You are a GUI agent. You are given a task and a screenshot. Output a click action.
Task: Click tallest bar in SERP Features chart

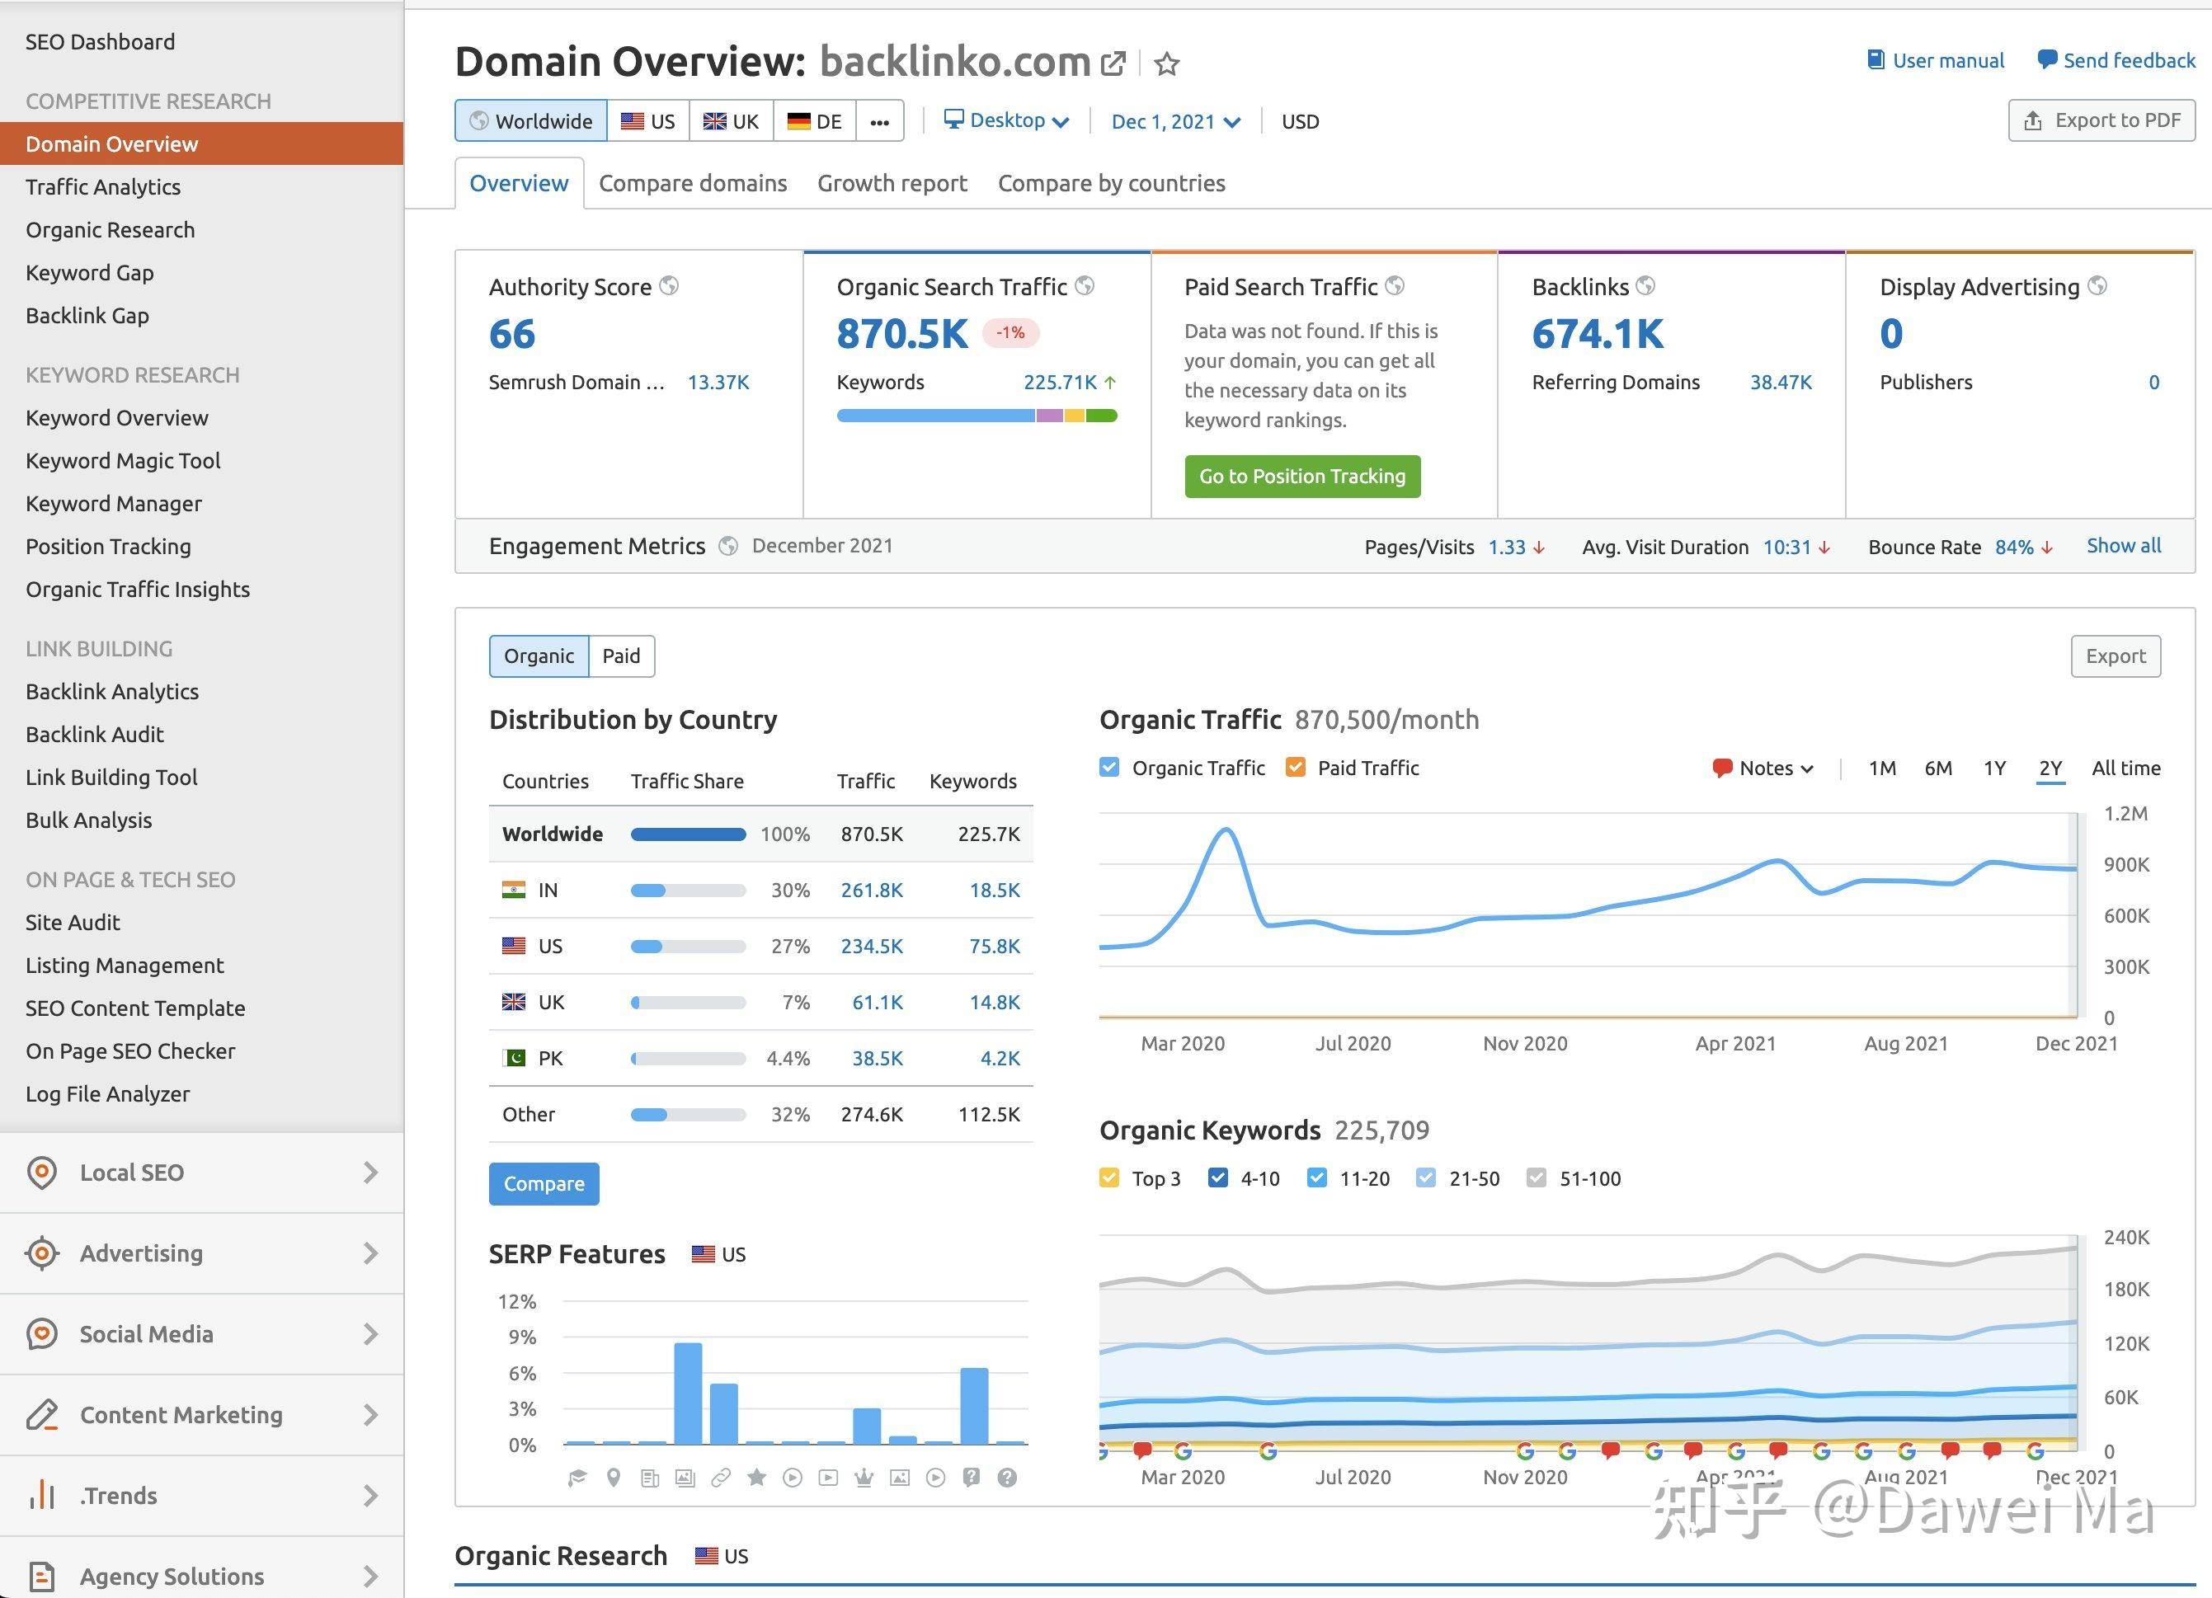688,1394
